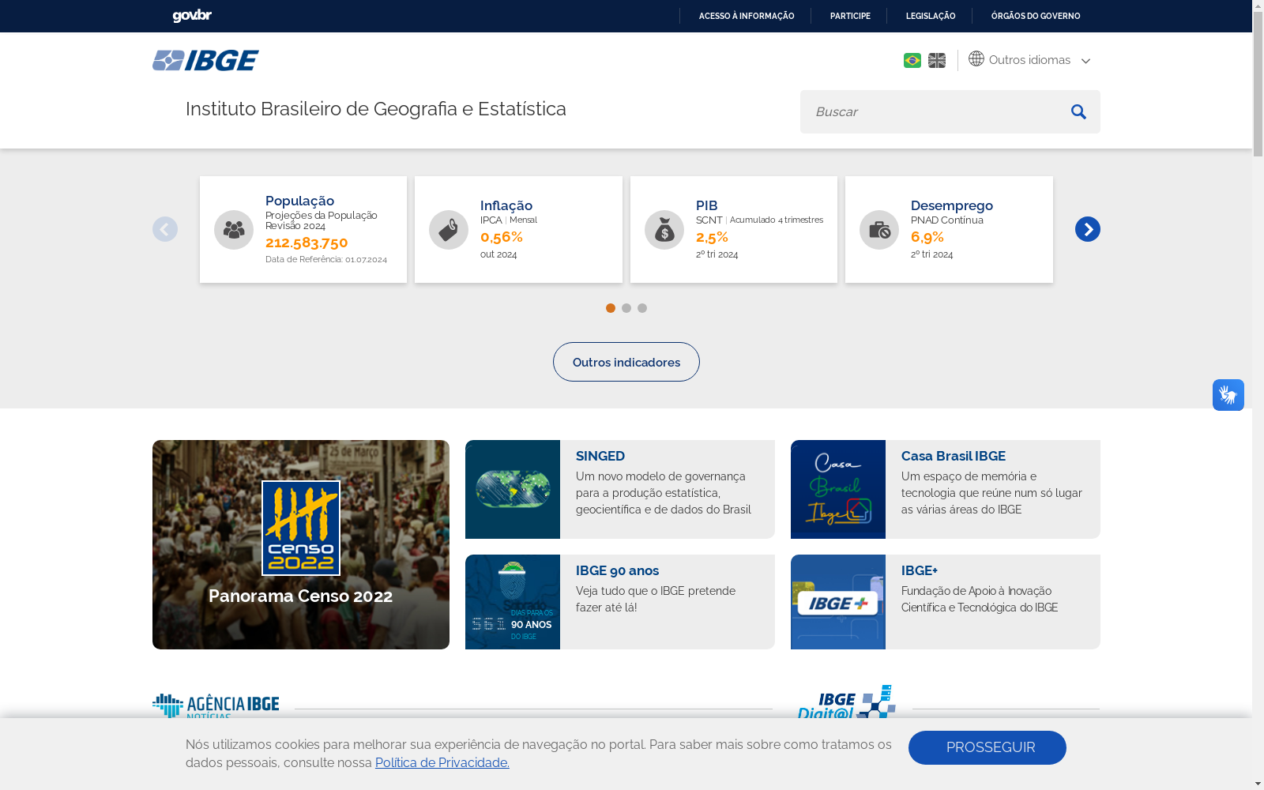Go to previous indicators with left arrow

(165, 229)
